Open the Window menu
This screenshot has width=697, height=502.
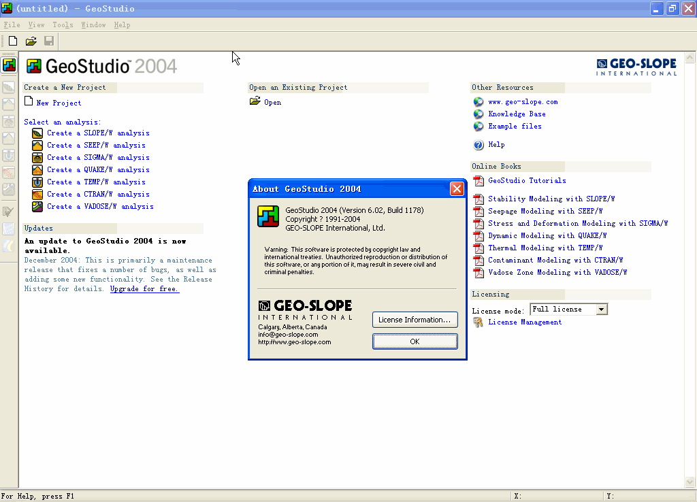[x=93, y=25]
